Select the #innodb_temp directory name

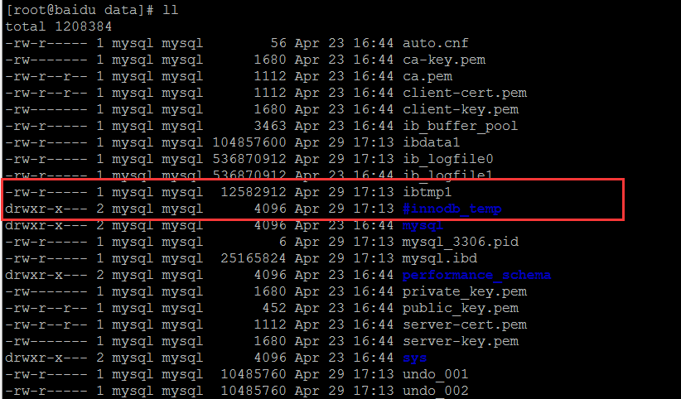452,209
